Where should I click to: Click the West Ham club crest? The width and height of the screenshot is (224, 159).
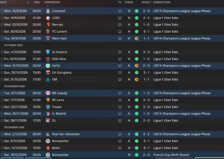pyautogui.click(x=48, y=38)
